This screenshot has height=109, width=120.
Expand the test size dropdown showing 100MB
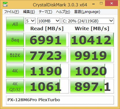pos(49,21)
